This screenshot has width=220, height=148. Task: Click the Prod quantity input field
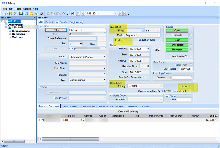(x=134, y=31)
